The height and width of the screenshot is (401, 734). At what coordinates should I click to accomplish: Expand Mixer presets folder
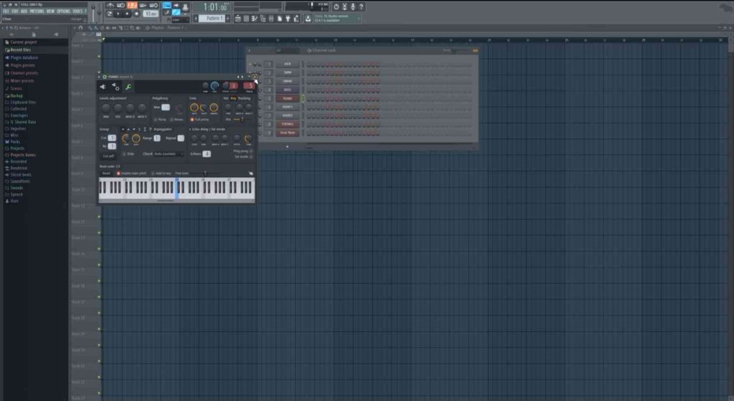point(22,81)
